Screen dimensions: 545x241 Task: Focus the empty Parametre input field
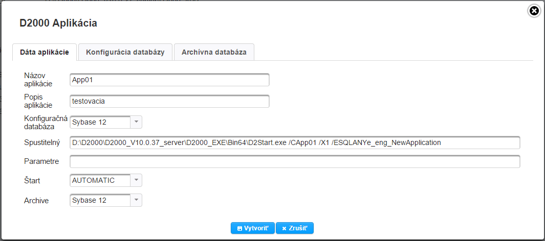tap(295, 162)
